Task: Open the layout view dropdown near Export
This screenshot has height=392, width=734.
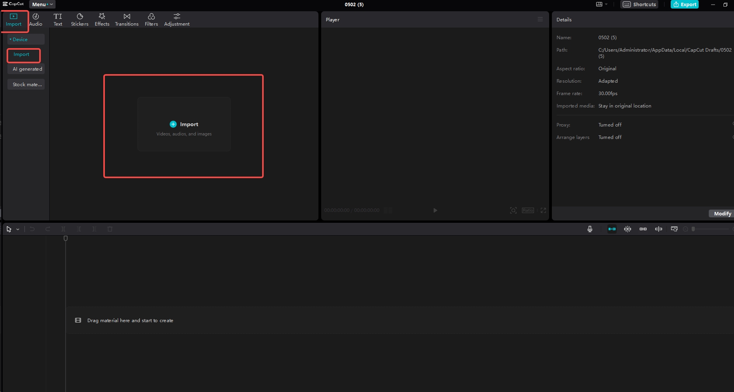Action: point(601,4)
